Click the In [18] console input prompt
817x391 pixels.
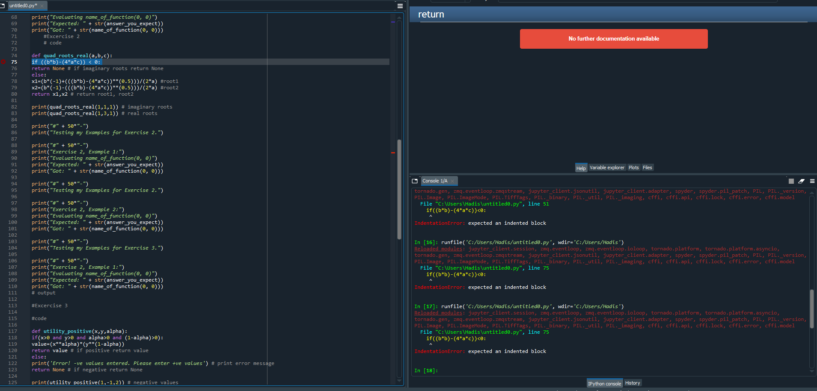coord(426,370)
